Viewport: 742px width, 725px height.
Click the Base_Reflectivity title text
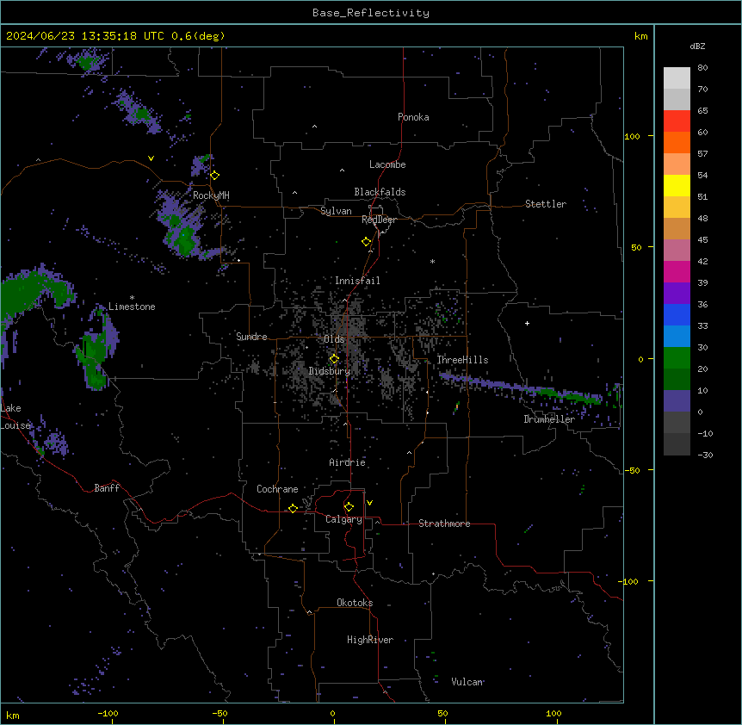pyautogui.click(x=371, y=13)
